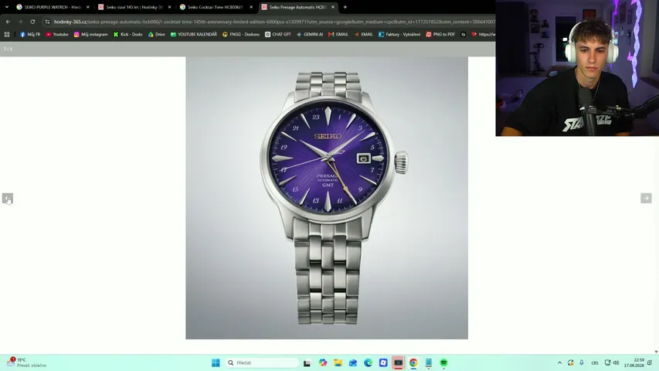Image resolution: width=659 pixels, height=371 pixels.
Task: Open GEMINI AI bookmark
Action: (309, 35)
